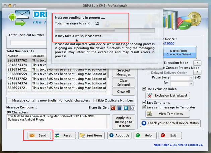Share on Google Plus icon
Screen dimensions: 211x153
113,108
